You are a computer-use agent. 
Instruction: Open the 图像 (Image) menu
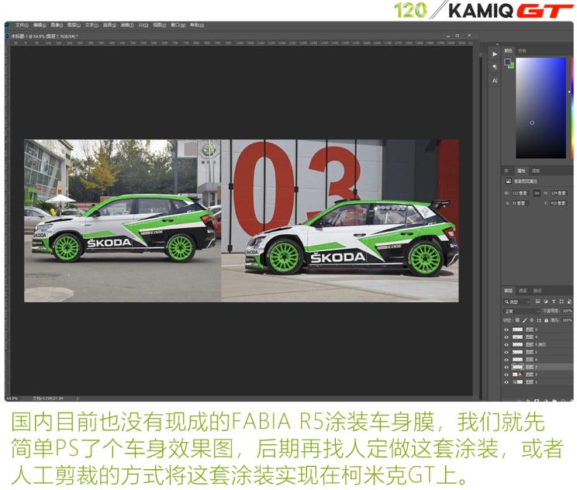(57, 25)
